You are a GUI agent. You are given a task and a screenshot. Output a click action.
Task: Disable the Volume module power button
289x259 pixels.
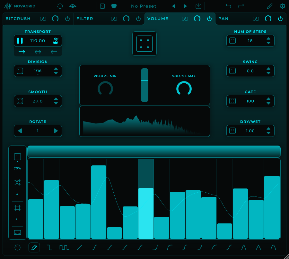tap(209, 19)
